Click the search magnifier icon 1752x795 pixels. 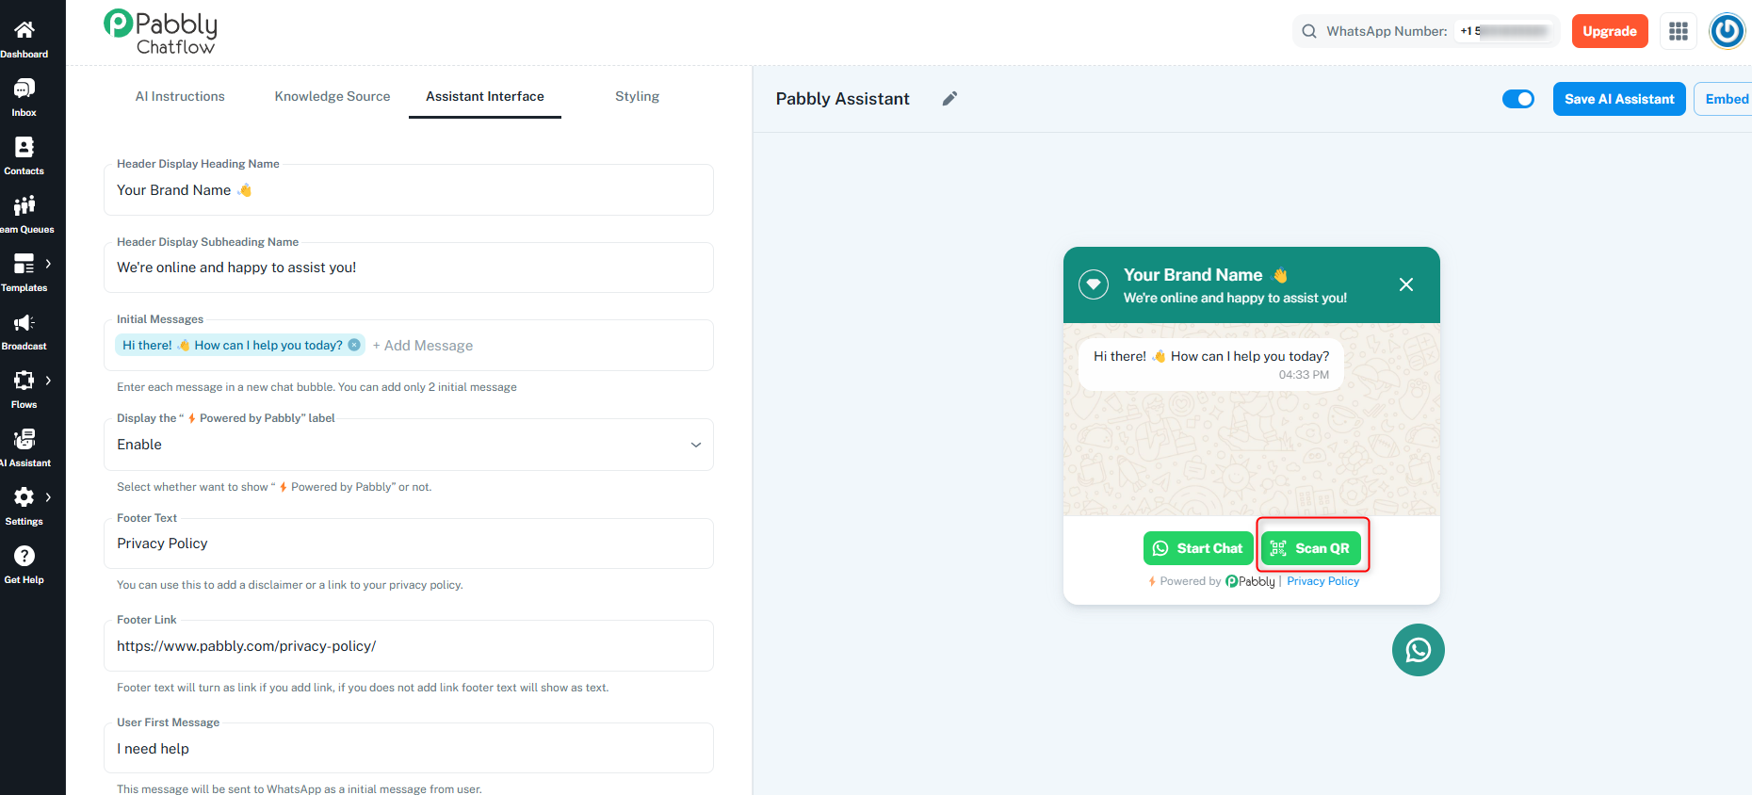click(x=1309, y=31)
